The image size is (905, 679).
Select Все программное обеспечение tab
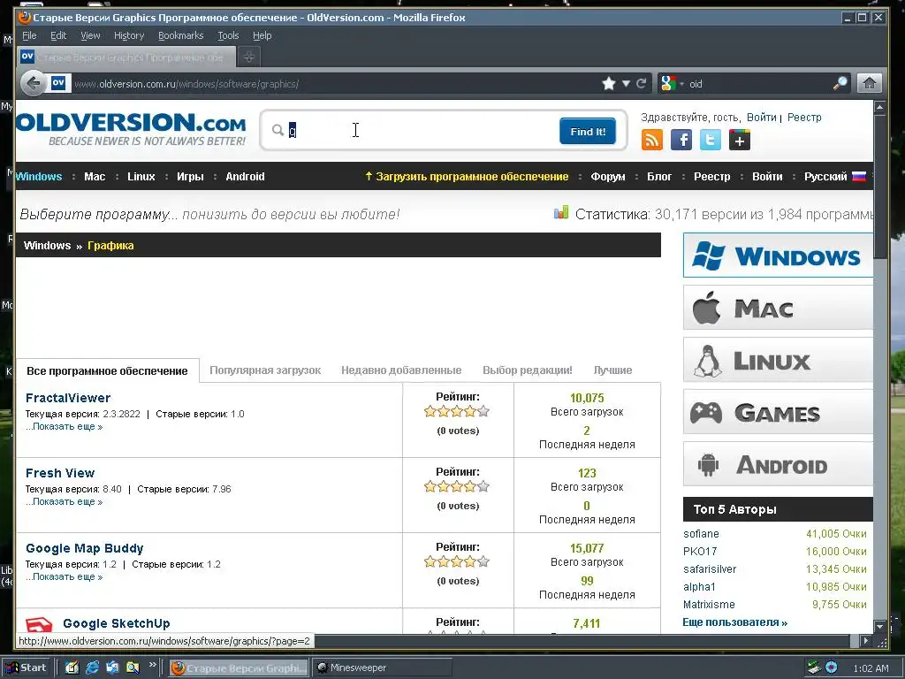[107, 370]
